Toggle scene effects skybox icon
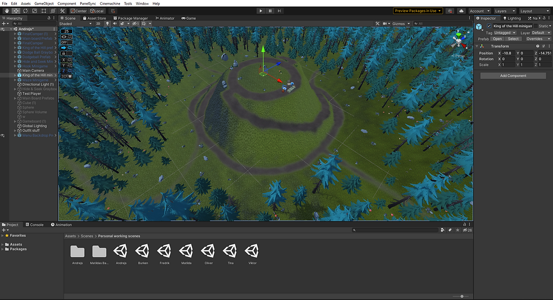Viewport: 553px width, 300px height. point(122,24)
